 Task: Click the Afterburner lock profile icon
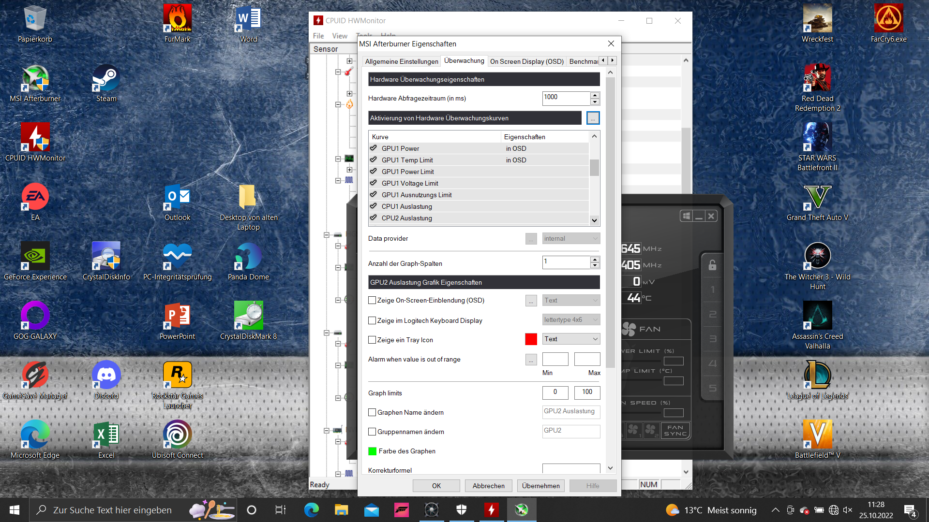[x=712, y=265]
